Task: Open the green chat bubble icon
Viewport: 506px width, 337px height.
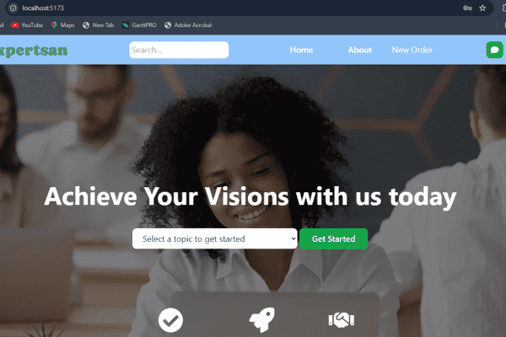Action: click(494, 50)
